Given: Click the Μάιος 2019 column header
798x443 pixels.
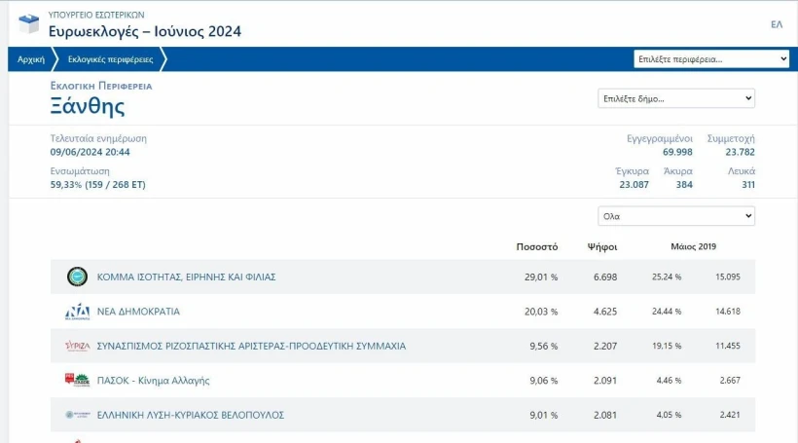Looking at the screenshot, I should pyautogui.click(x=693, y=246).
